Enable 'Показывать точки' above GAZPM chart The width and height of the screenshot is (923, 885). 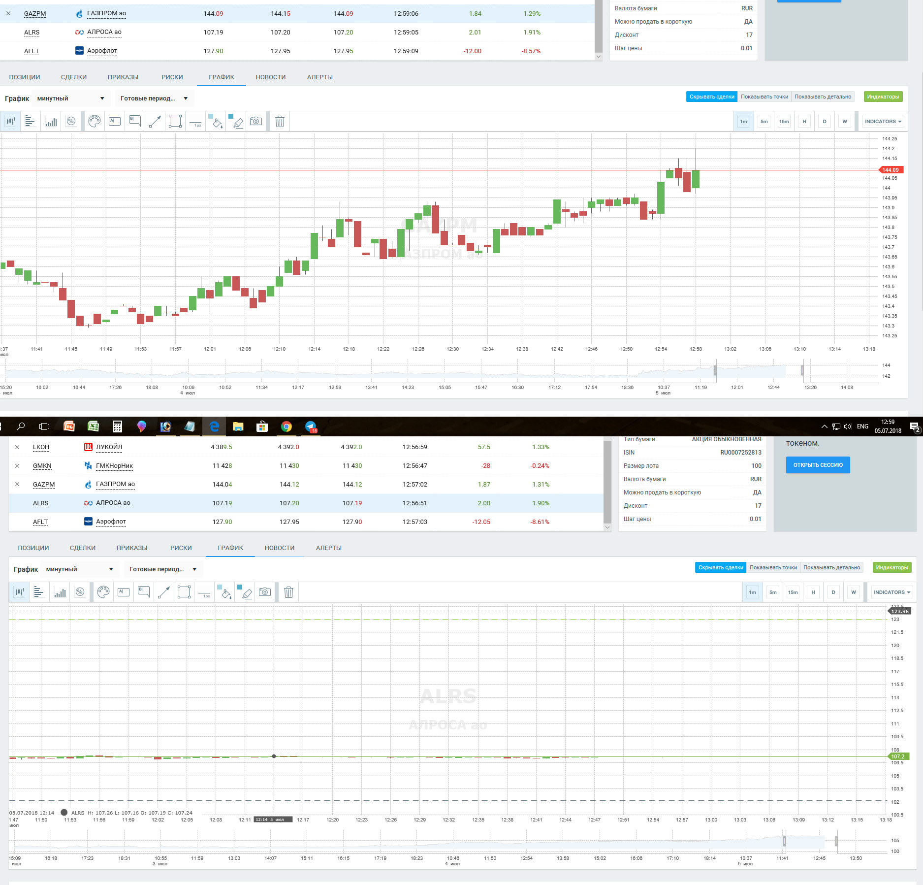pyautogui.click(x=764, y=97)
